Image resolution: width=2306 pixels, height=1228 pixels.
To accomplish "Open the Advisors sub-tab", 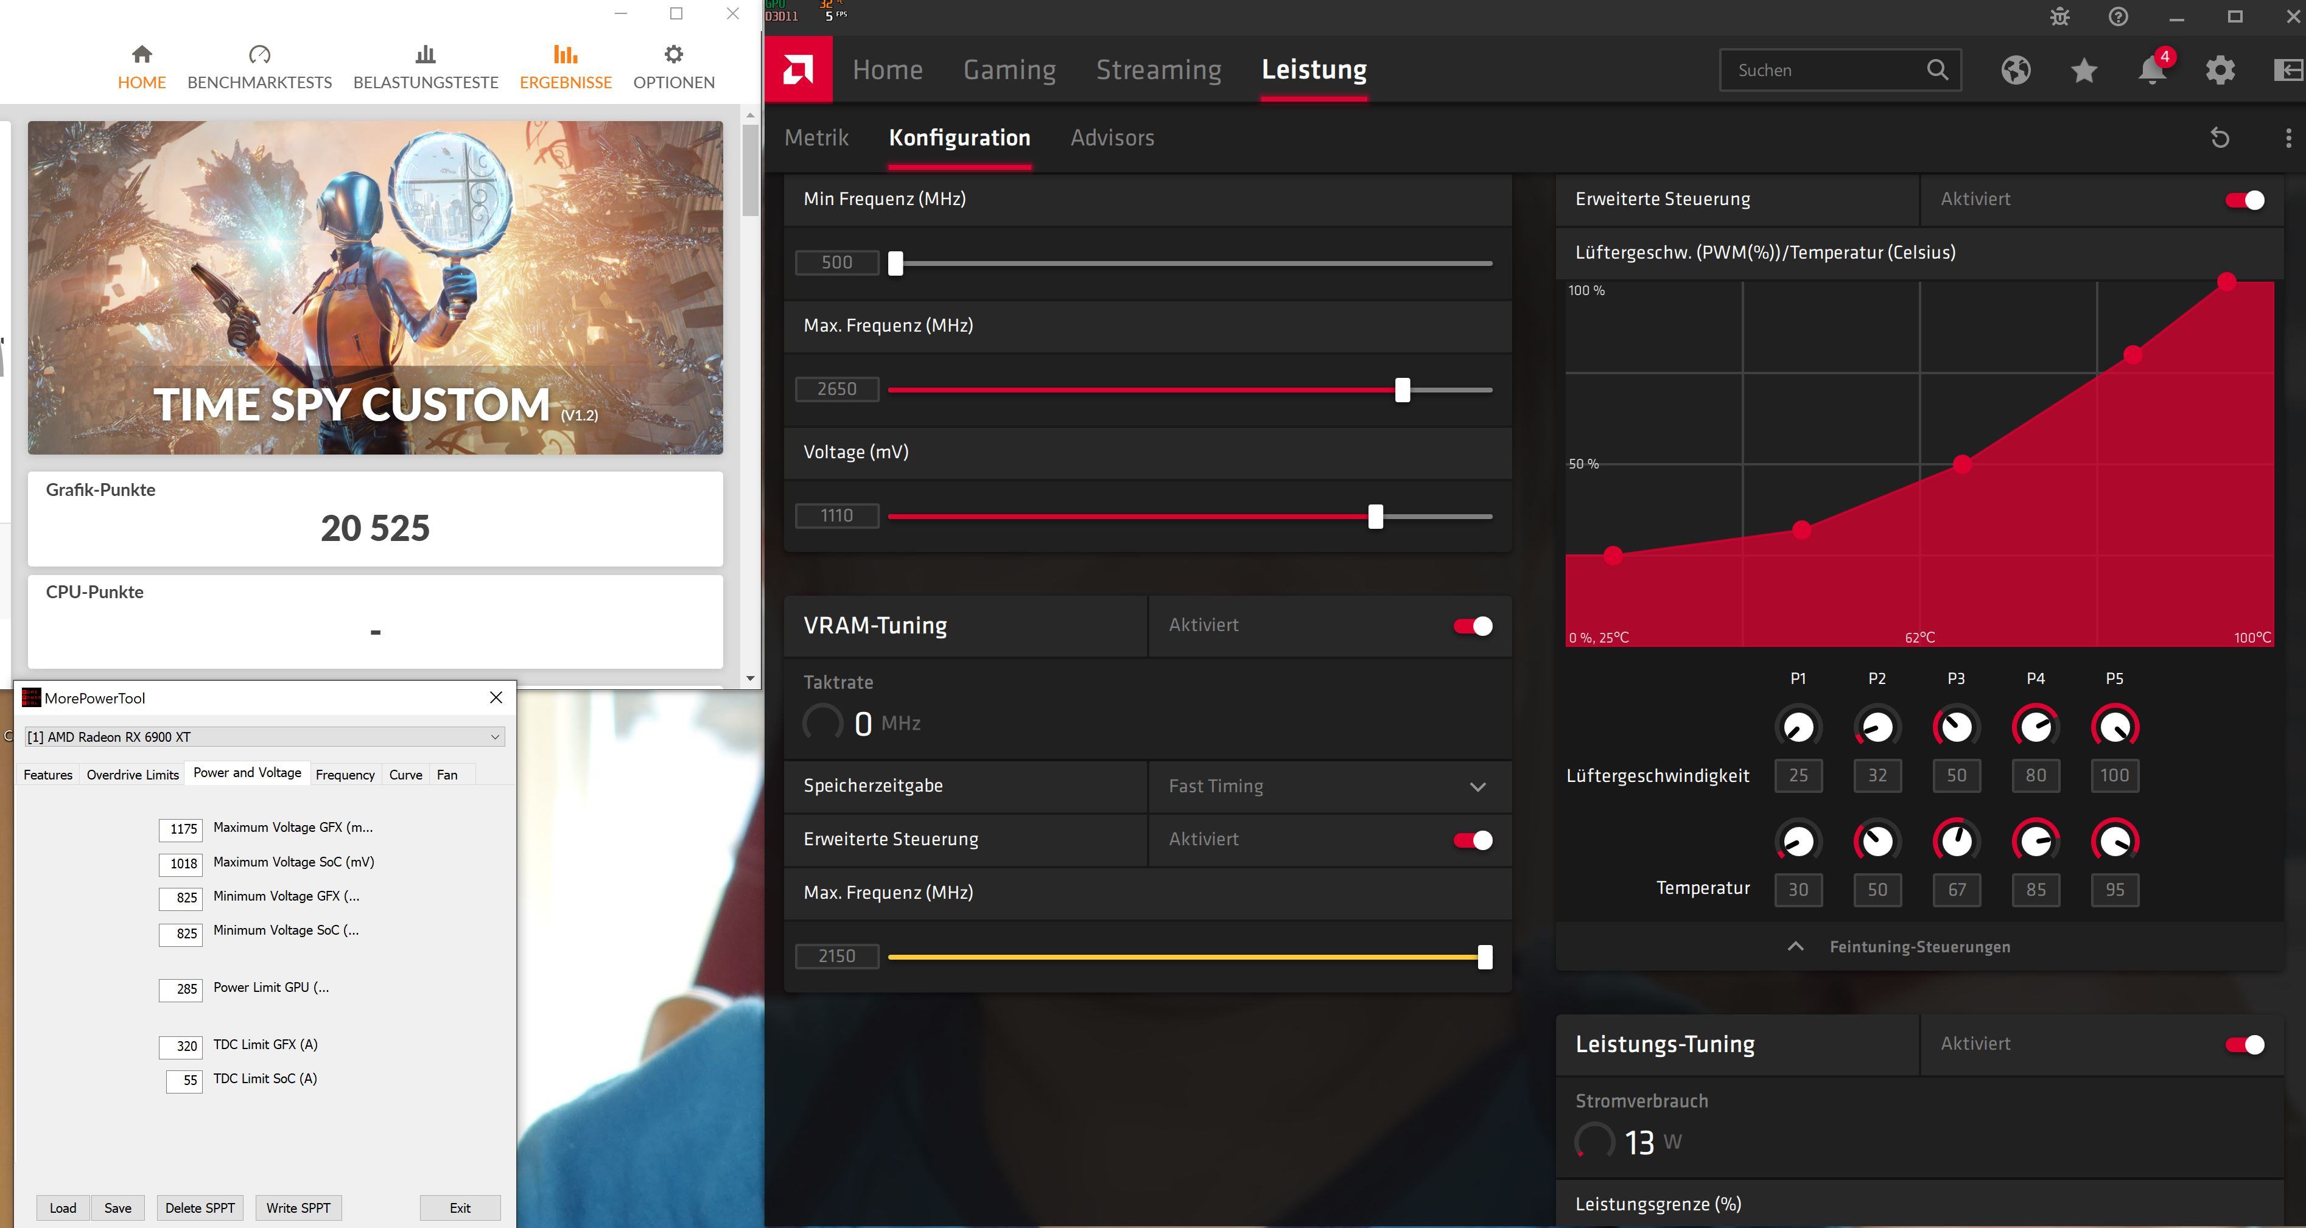I will pyautogui.click(x=1112, y=138).
